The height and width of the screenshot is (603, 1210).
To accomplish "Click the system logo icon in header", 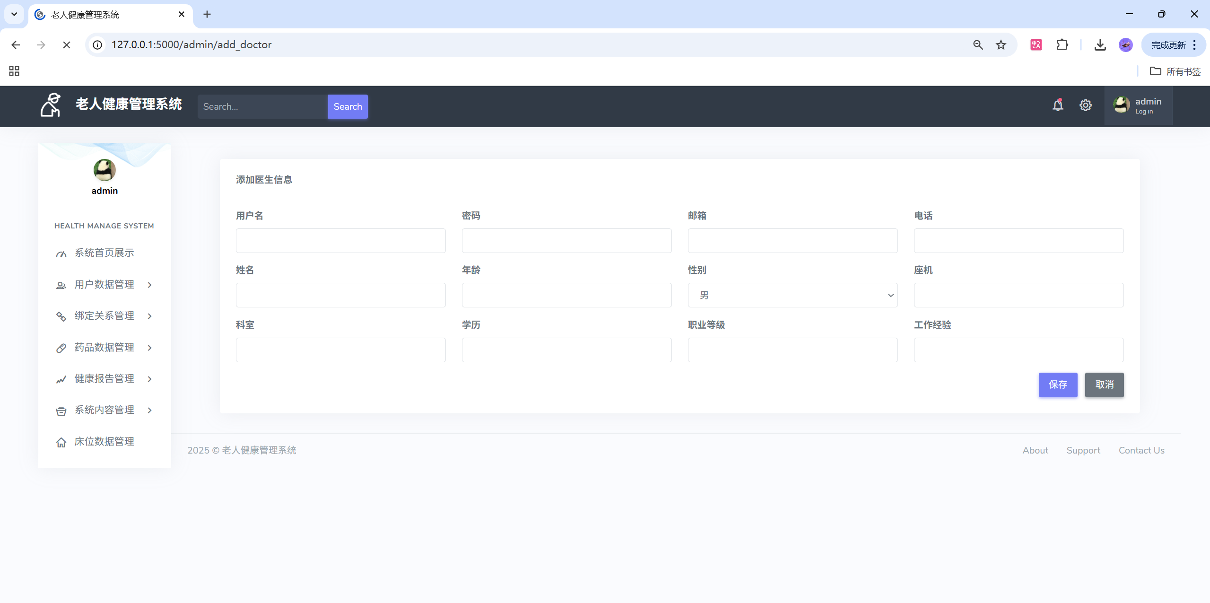I will click(x=51, y=105).
